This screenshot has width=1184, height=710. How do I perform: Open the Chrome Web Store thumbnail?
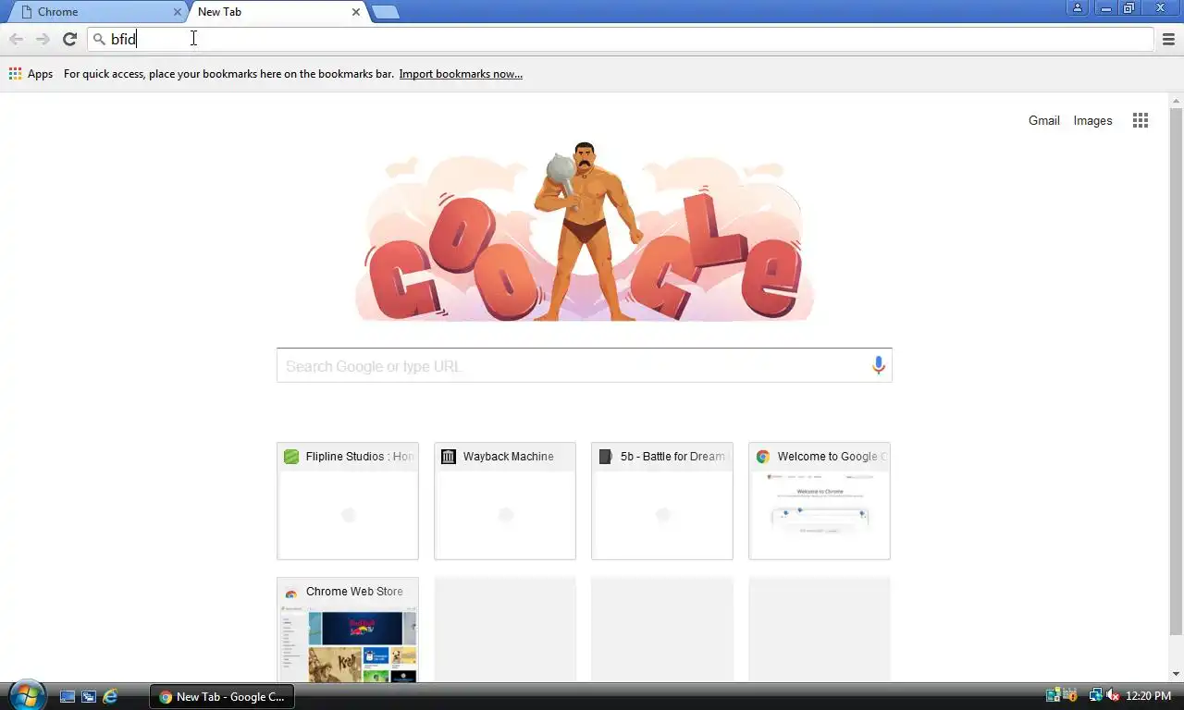(x=348, y=630)
